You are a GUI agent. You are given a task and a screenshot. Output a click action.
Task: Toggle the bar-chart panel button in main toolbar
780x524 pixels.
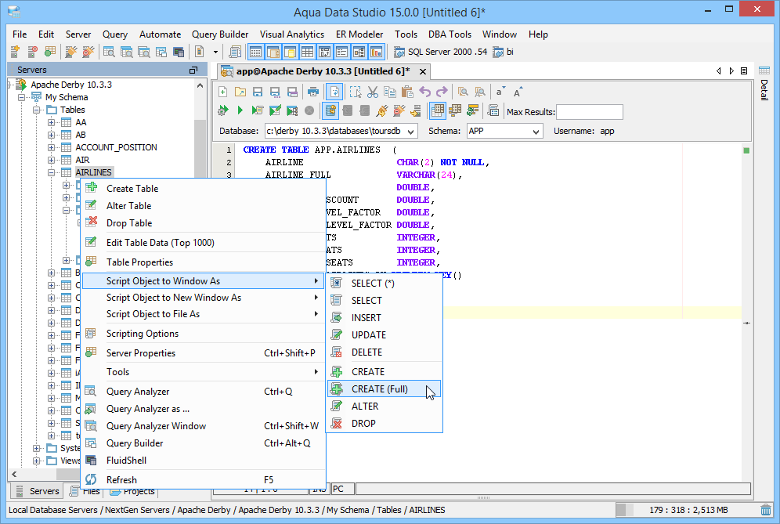(377, 51)
